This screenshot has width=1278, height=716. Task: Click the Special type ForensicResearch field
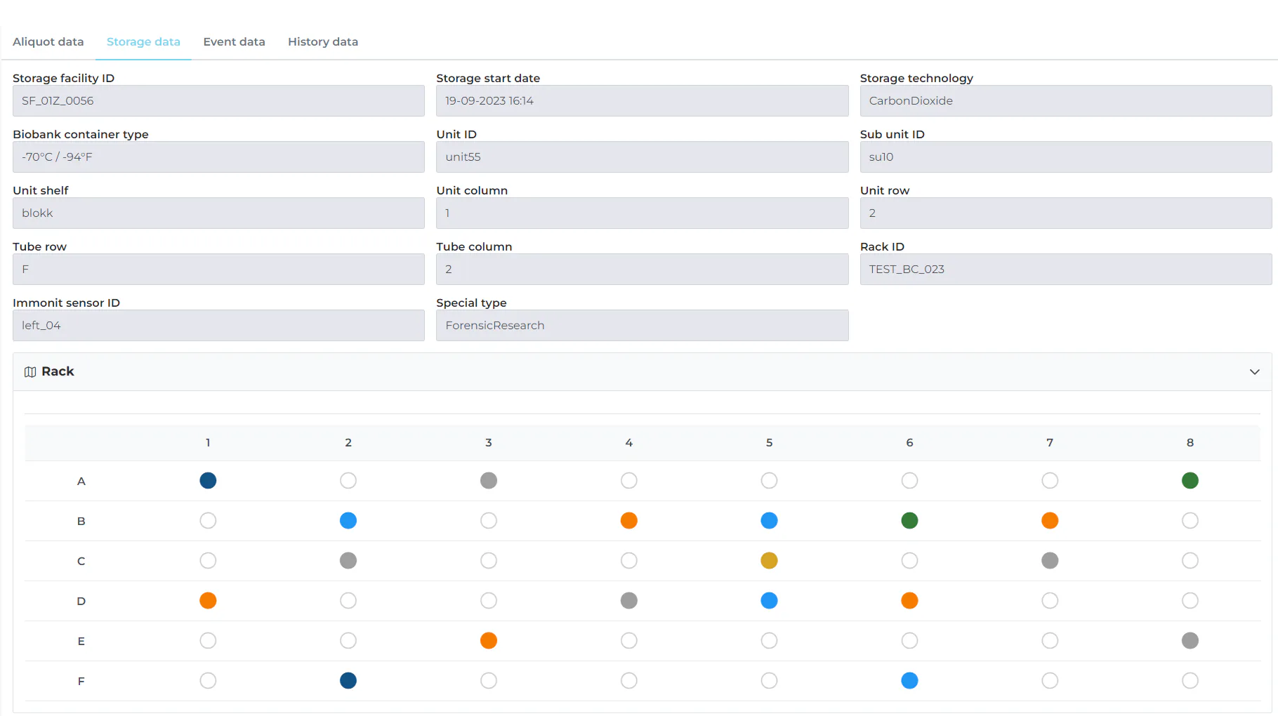(642, 326)
